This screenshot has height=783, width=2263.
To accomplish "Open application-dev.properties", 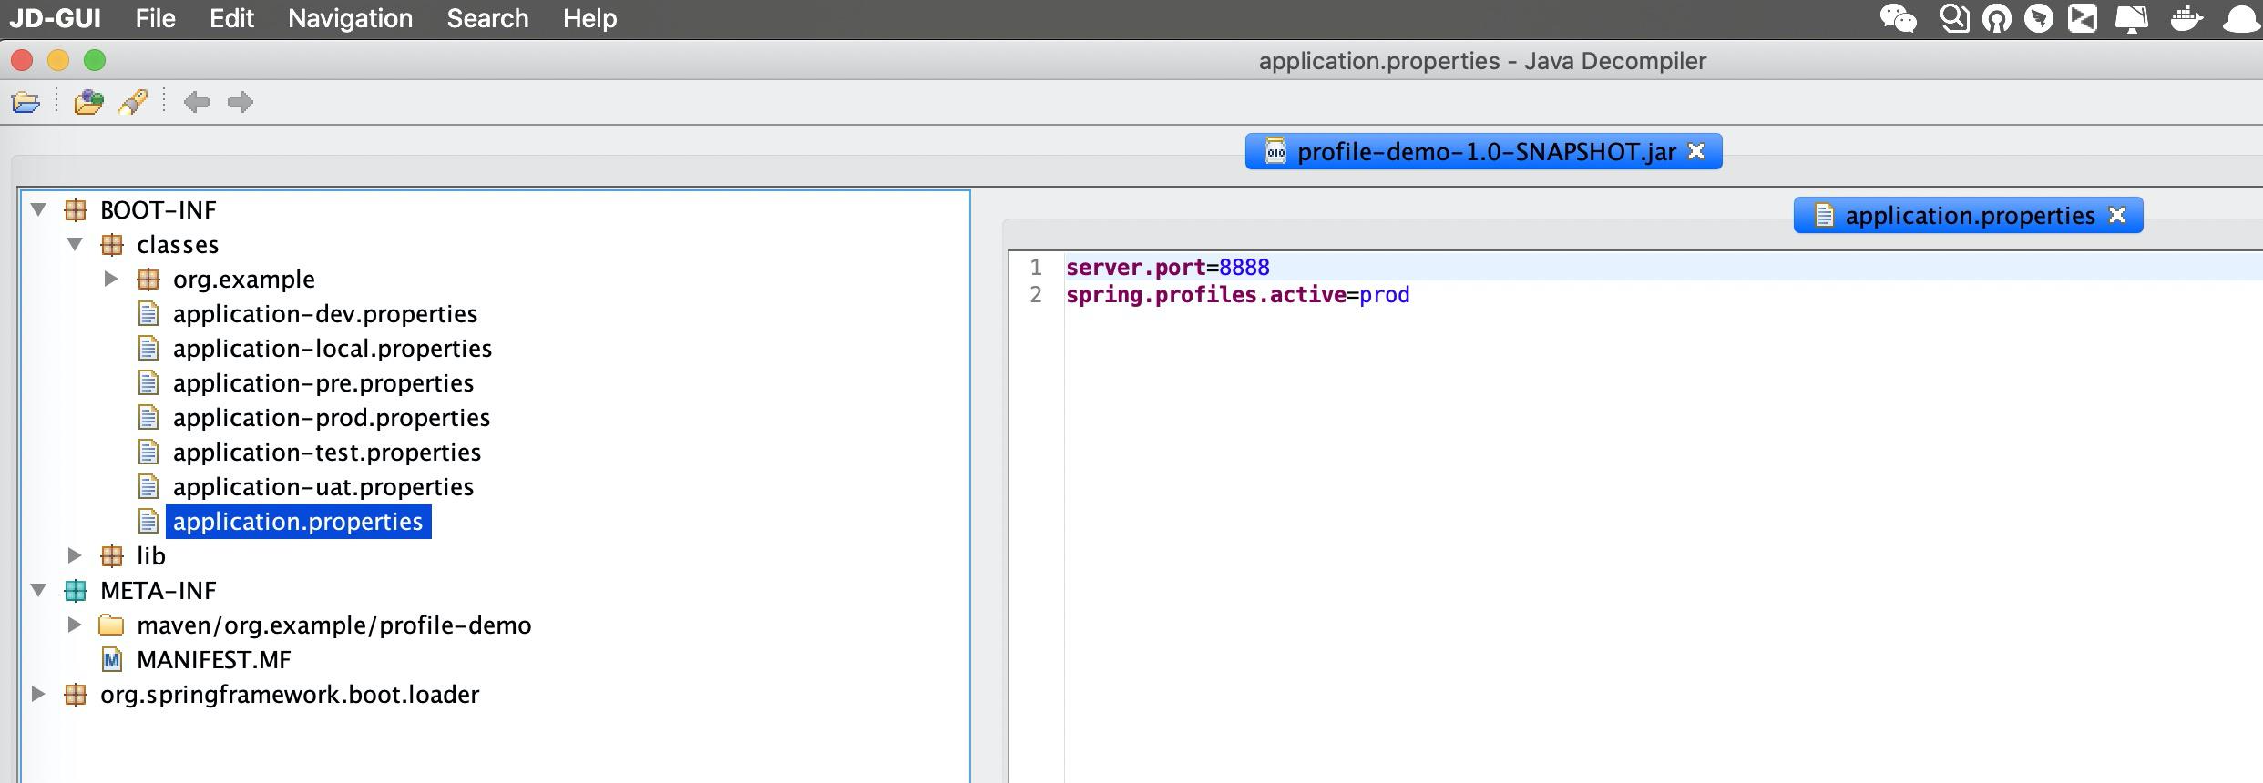I will [x=325, y=314].
